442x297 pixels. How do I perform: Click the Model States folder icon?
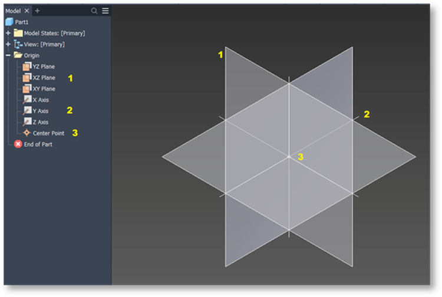(x=18, y=33)
